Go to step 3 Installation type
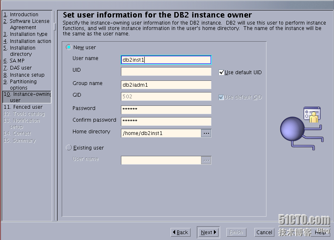The height and width of the screenshot is (240, 334). 25,34
